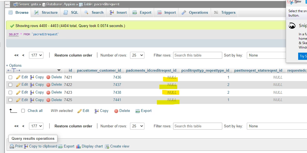The height and width of the screenshot is (153, 307).
Task: Go to first page with bottom << button
Action: click(x=17, y=126)
